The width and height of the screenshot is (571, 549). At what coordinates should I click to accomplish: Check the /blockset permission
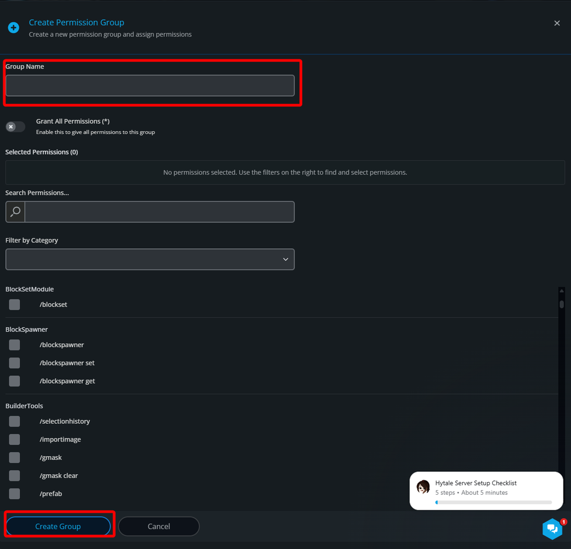pyautogui.click(x=14, y=304)
